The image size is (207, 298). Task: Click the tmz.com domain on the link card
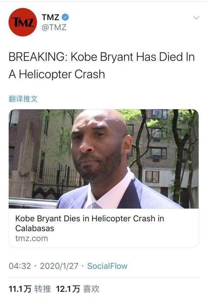[x=32, y=238]
